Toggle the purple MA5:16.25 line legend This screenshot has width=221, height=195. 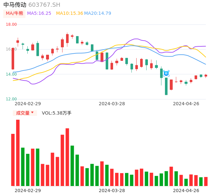(39, 14)
